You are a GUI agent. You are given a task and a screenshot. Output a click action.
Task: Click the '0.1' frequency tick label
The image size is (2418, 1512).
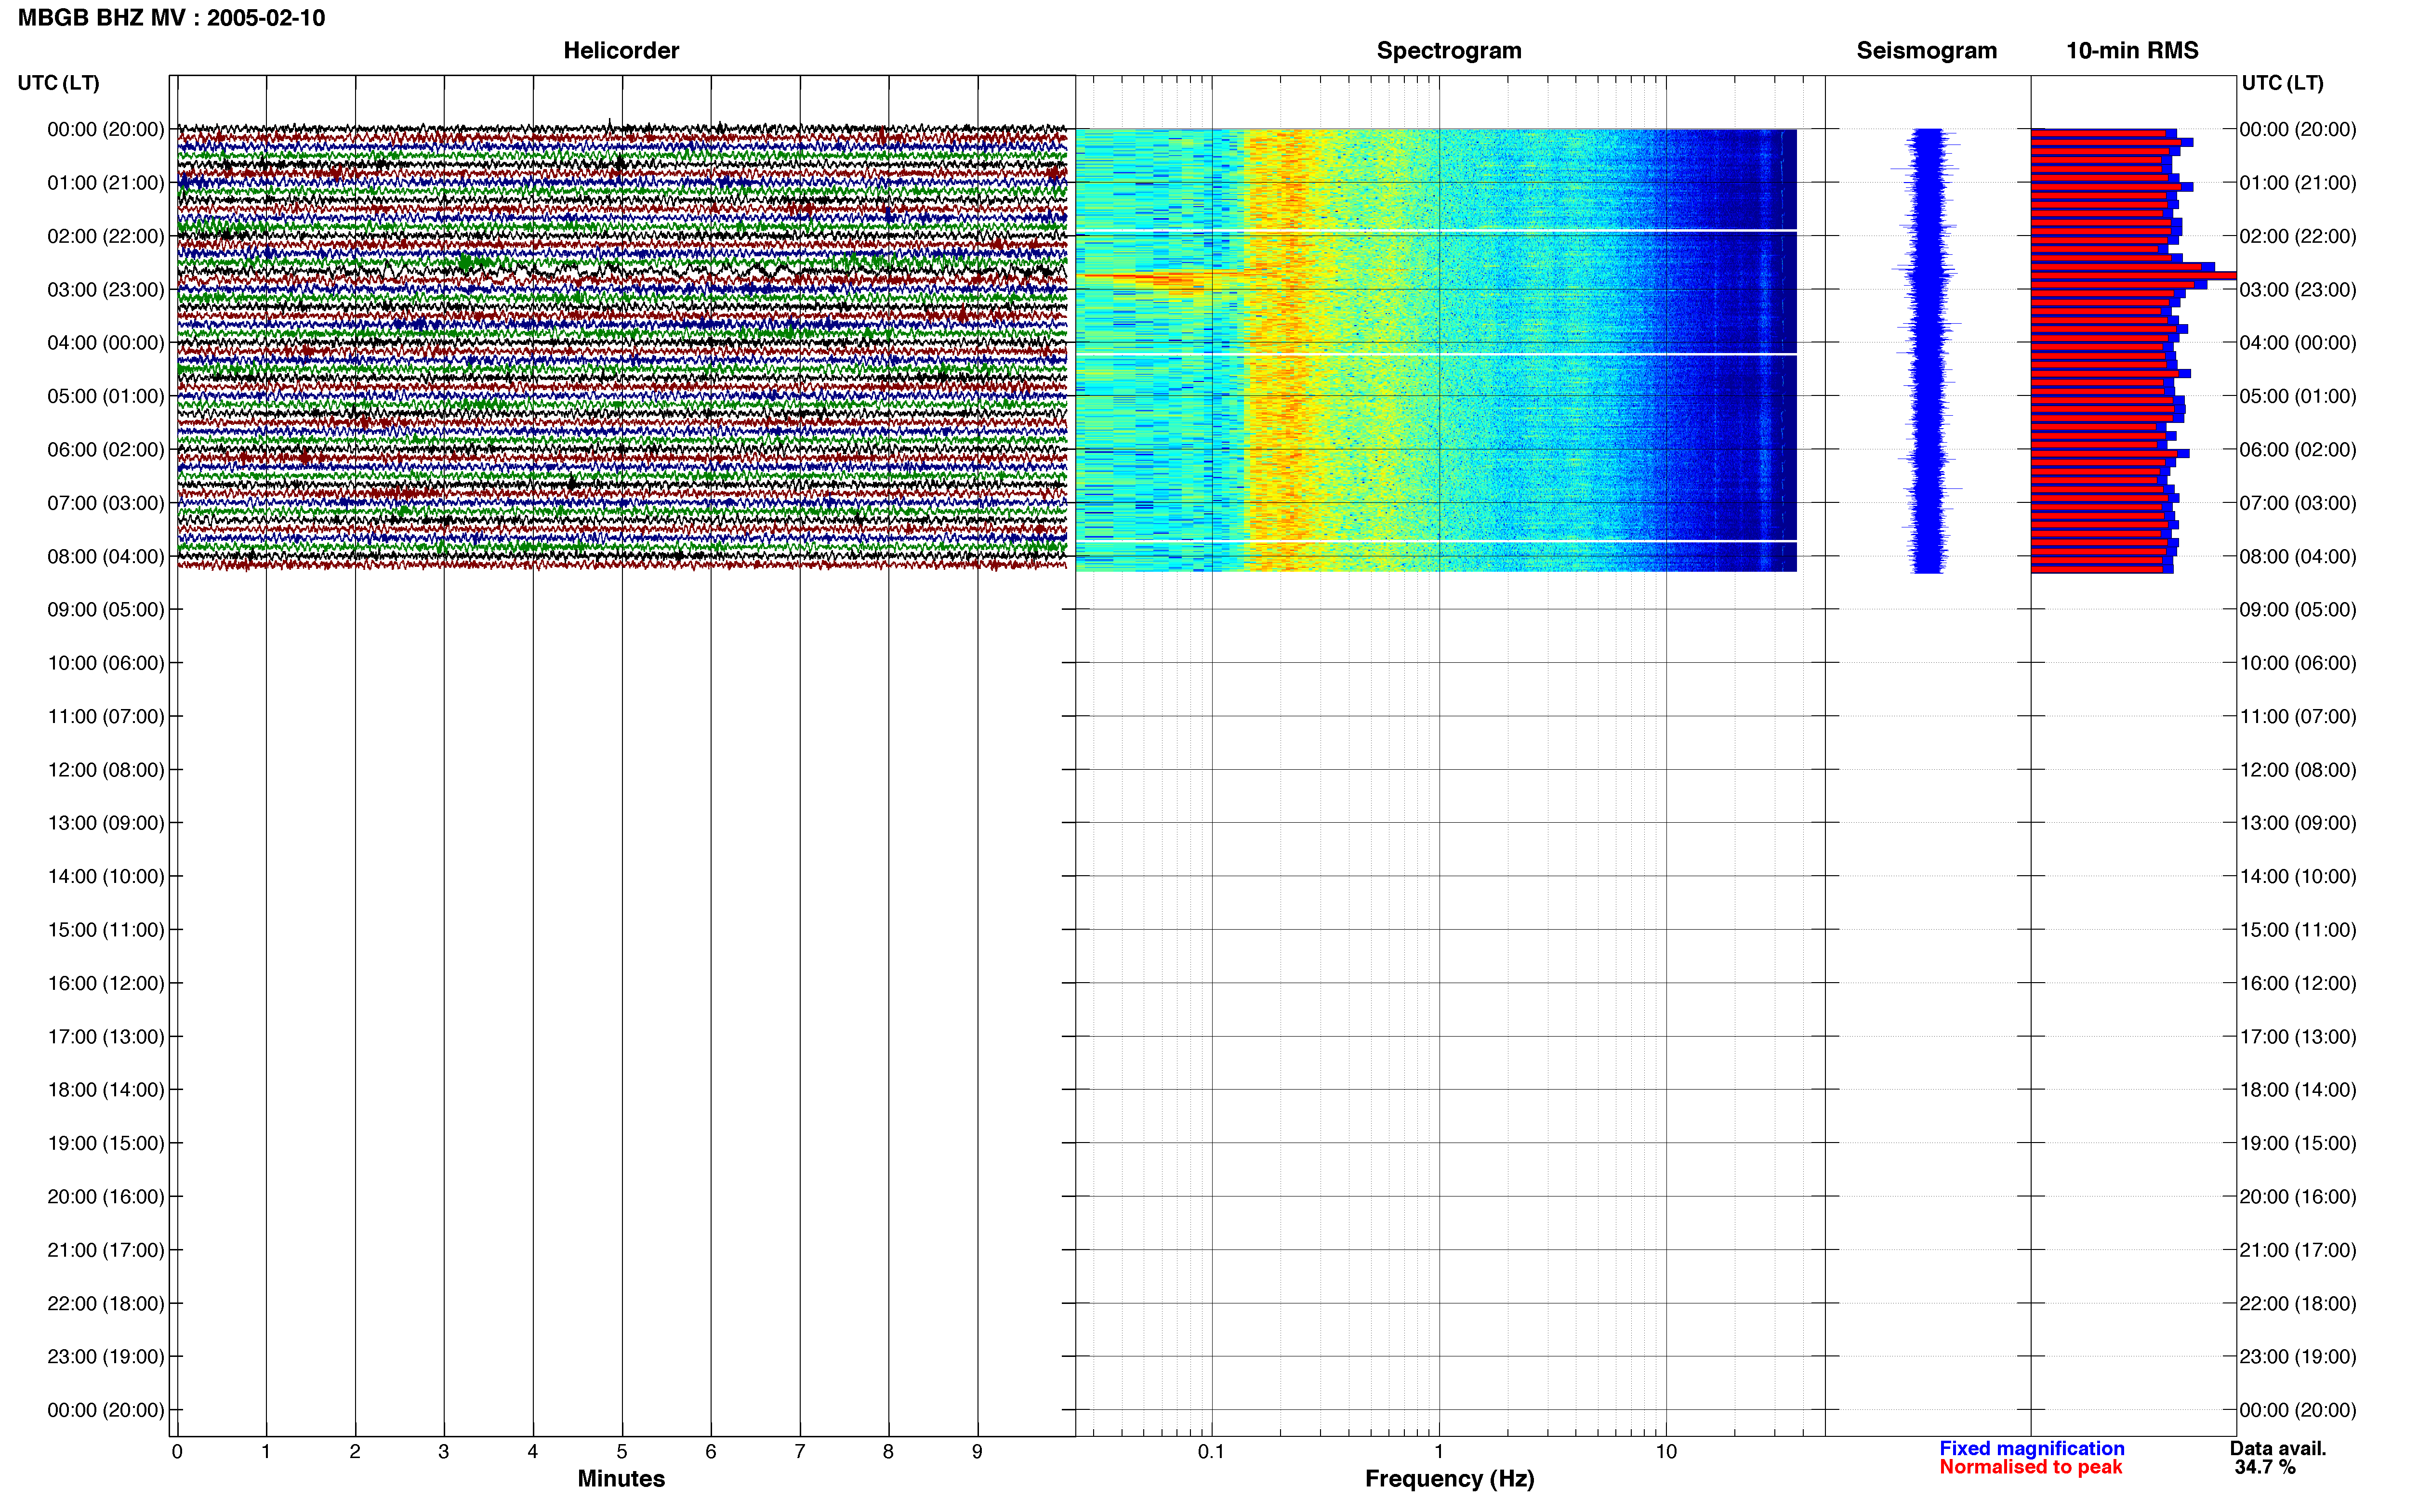pyautogui.click(x=1211, y=1451)
